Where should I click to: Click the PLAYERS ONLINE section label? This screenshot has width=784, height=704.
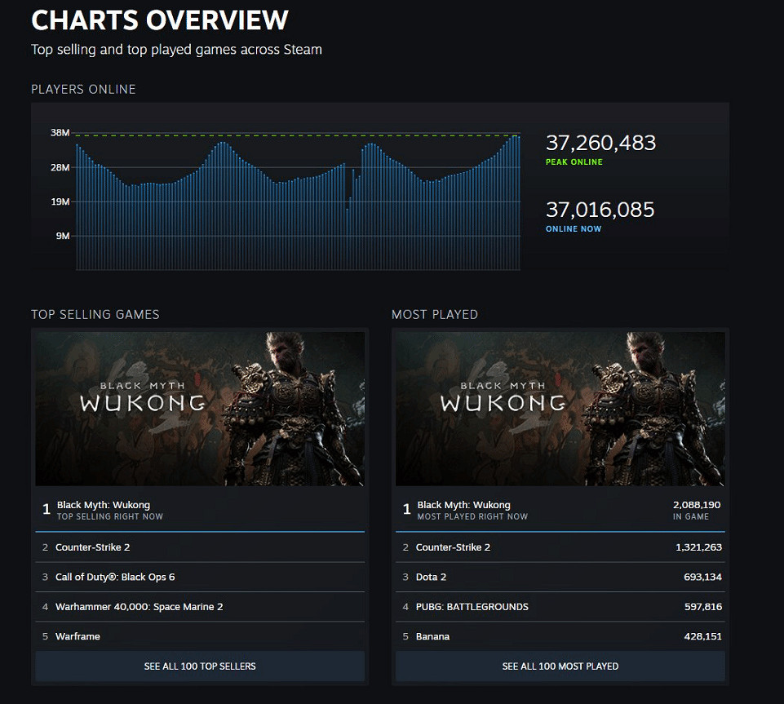tap(82, 89)
